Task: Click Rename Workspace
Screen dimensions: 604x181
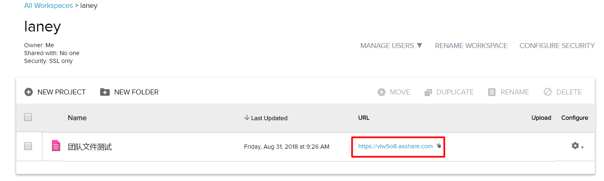Action: pyautogui.click(x=471, y=46)
